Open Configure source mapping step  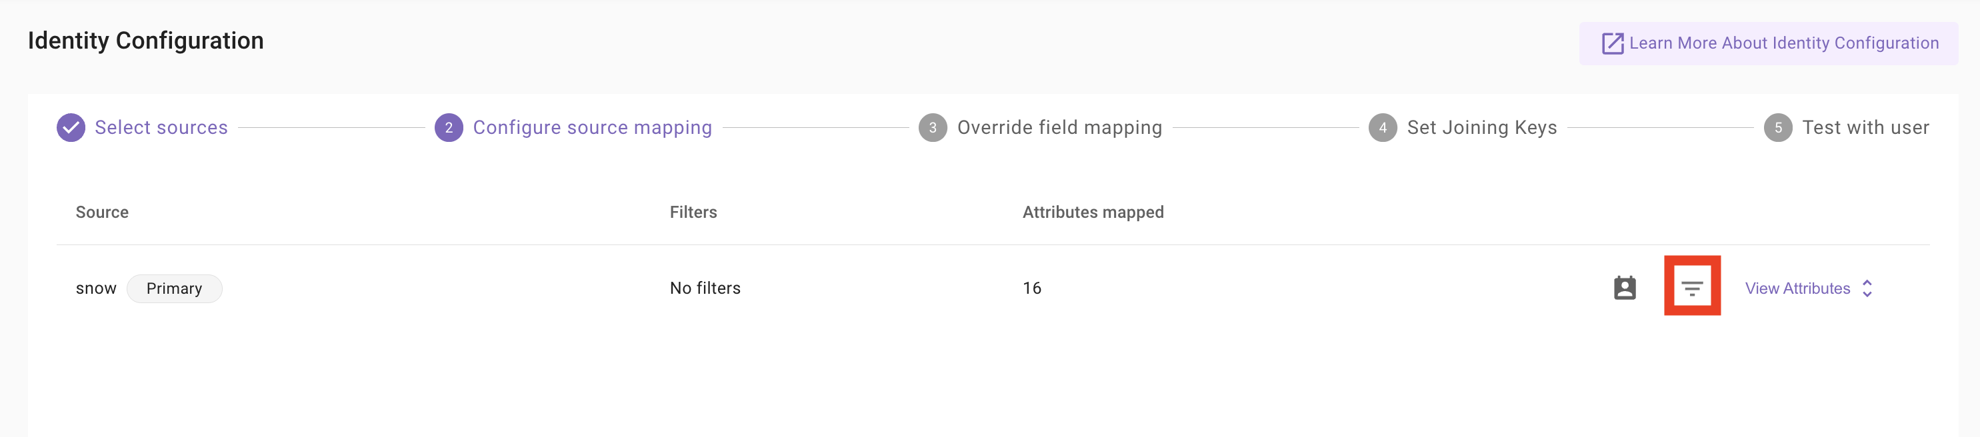tap(592, 127)
